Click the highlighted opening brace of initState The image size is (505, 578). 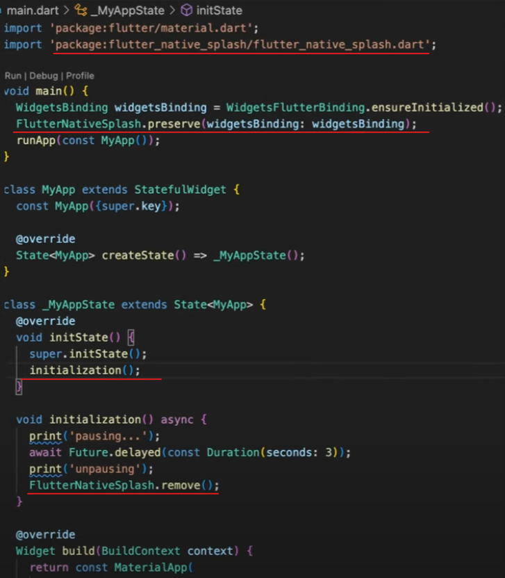[x=131, y=337]
